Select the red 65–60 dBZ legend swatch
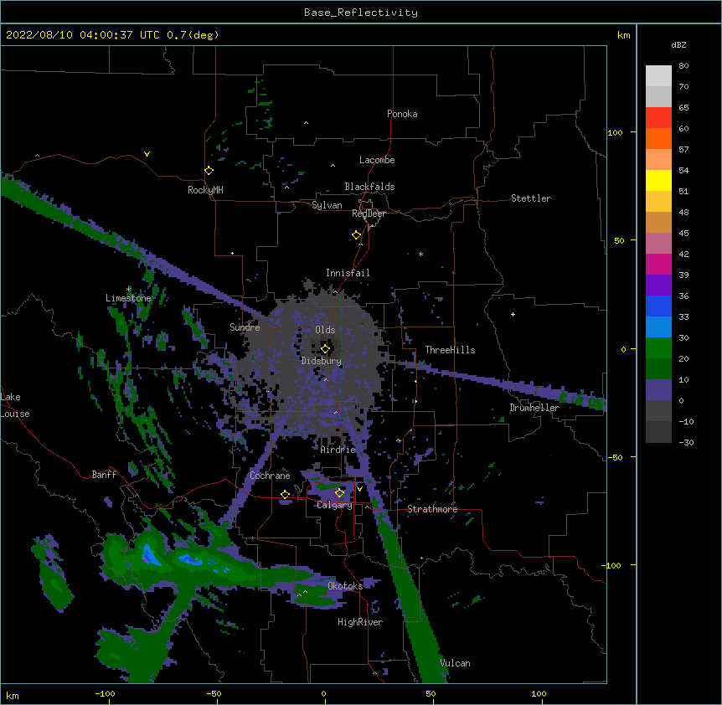The width and height of the screenshot is (722, 705). click(x=658, y=118)
